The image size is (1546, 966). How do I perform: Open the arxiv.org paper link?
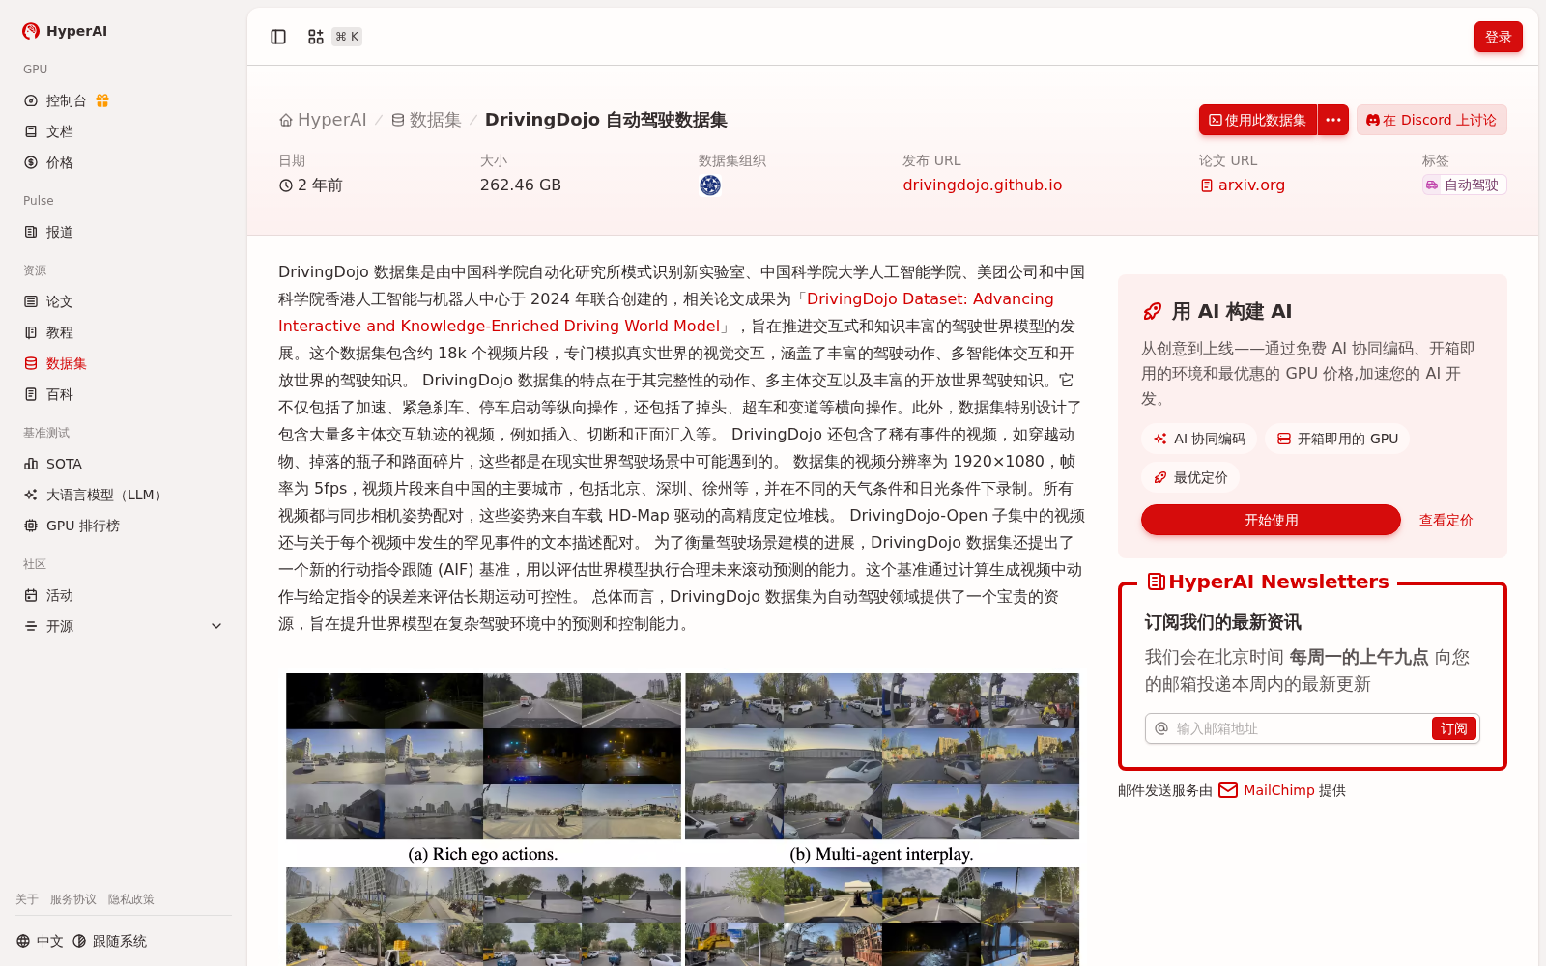point(1243,185)
